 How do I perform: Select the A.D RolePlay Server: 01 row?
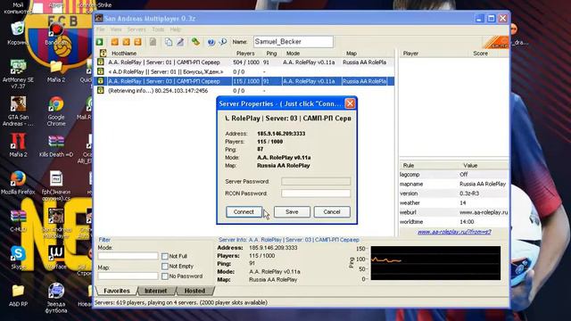coord(244,71)
